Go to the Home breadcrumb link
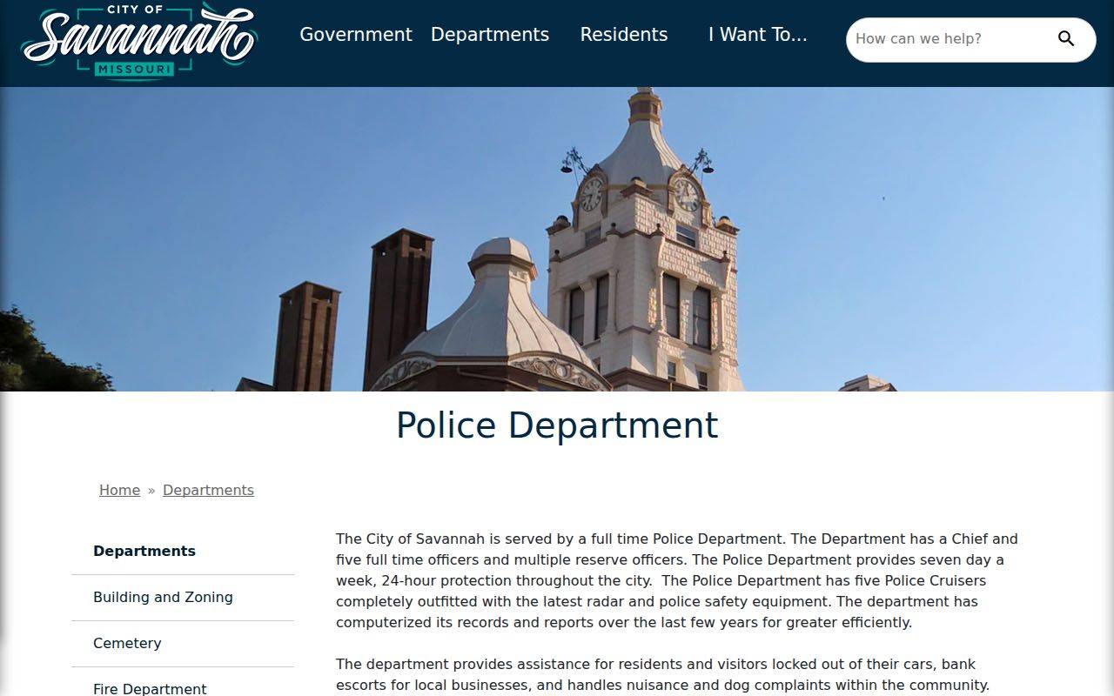Image resolution: width=1114 pixels, height=696 pixels. (119, 490)
